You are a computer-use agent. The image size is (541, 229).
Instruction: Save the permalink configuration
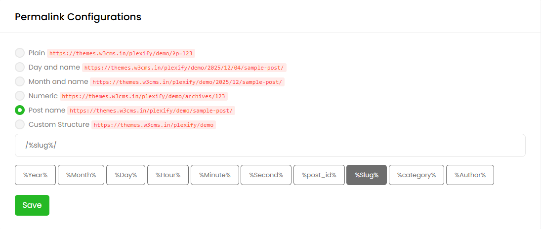pyautogui.click(x=32, y=205)
